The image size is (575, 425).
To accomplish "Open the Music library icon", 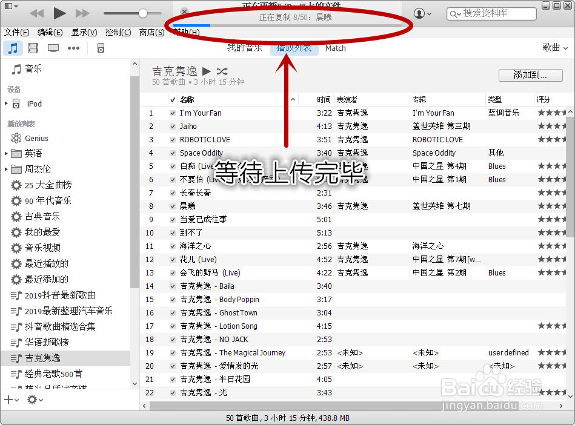I will [13, 48].
